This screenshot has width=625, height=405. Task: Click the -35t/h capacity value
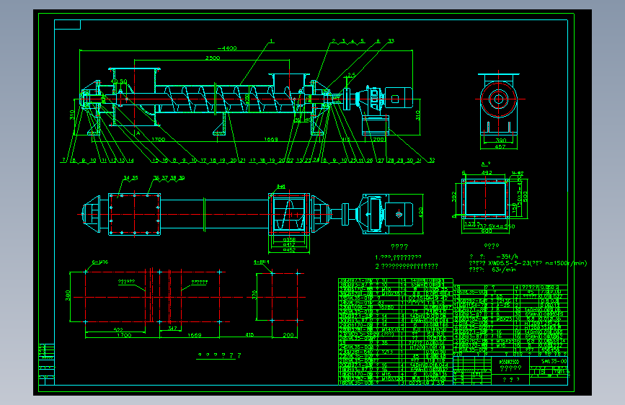tap(507, 257)
